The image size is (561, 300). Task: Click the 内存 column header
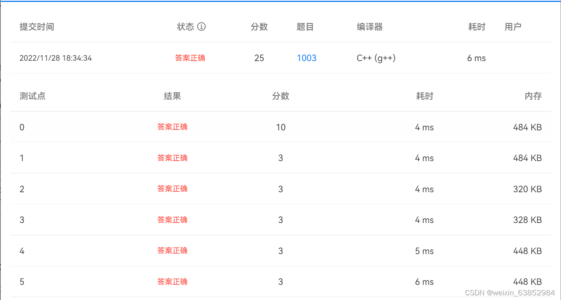point(533,96)
